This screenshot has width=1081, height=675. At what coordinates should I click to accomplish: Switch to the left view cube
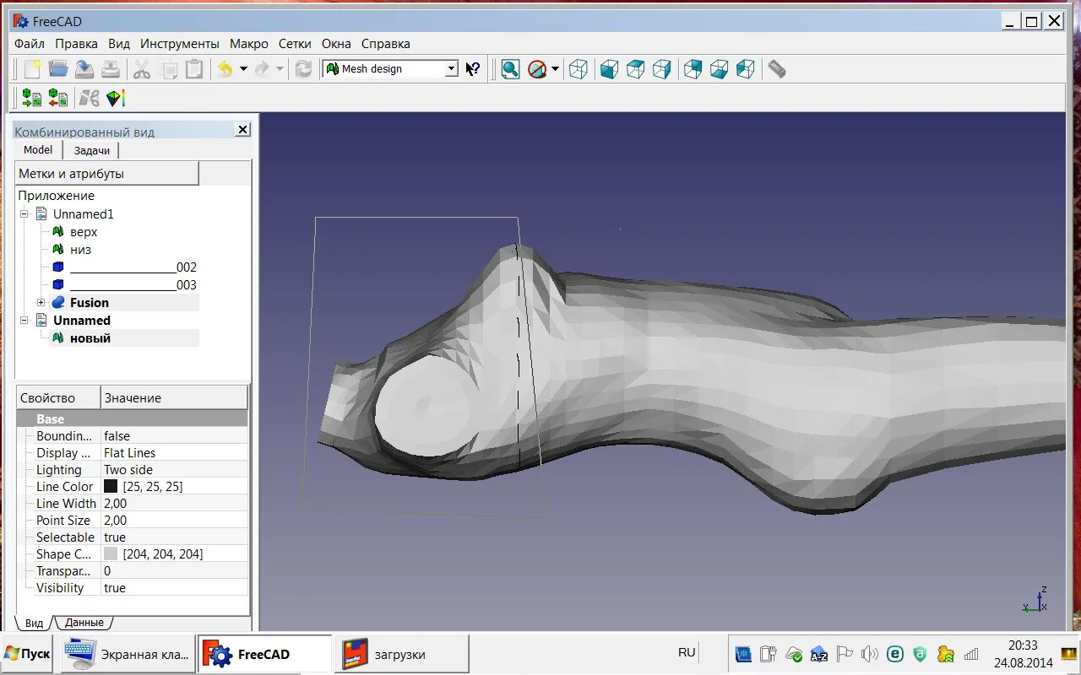click(x=745, y=69)
